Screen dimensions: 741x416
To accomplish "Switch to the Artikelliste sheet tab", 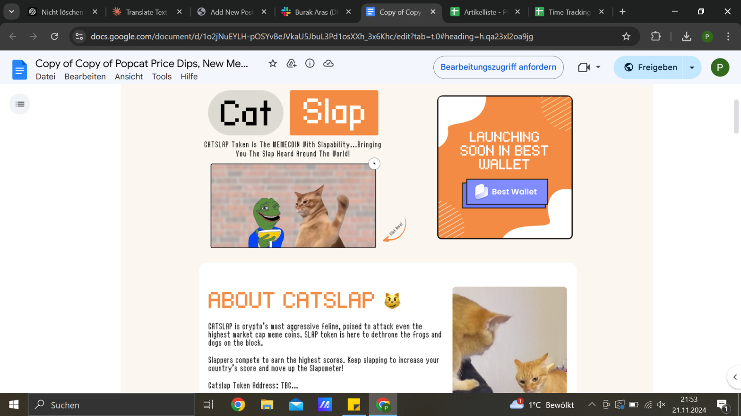I will (x=485, y=12).
